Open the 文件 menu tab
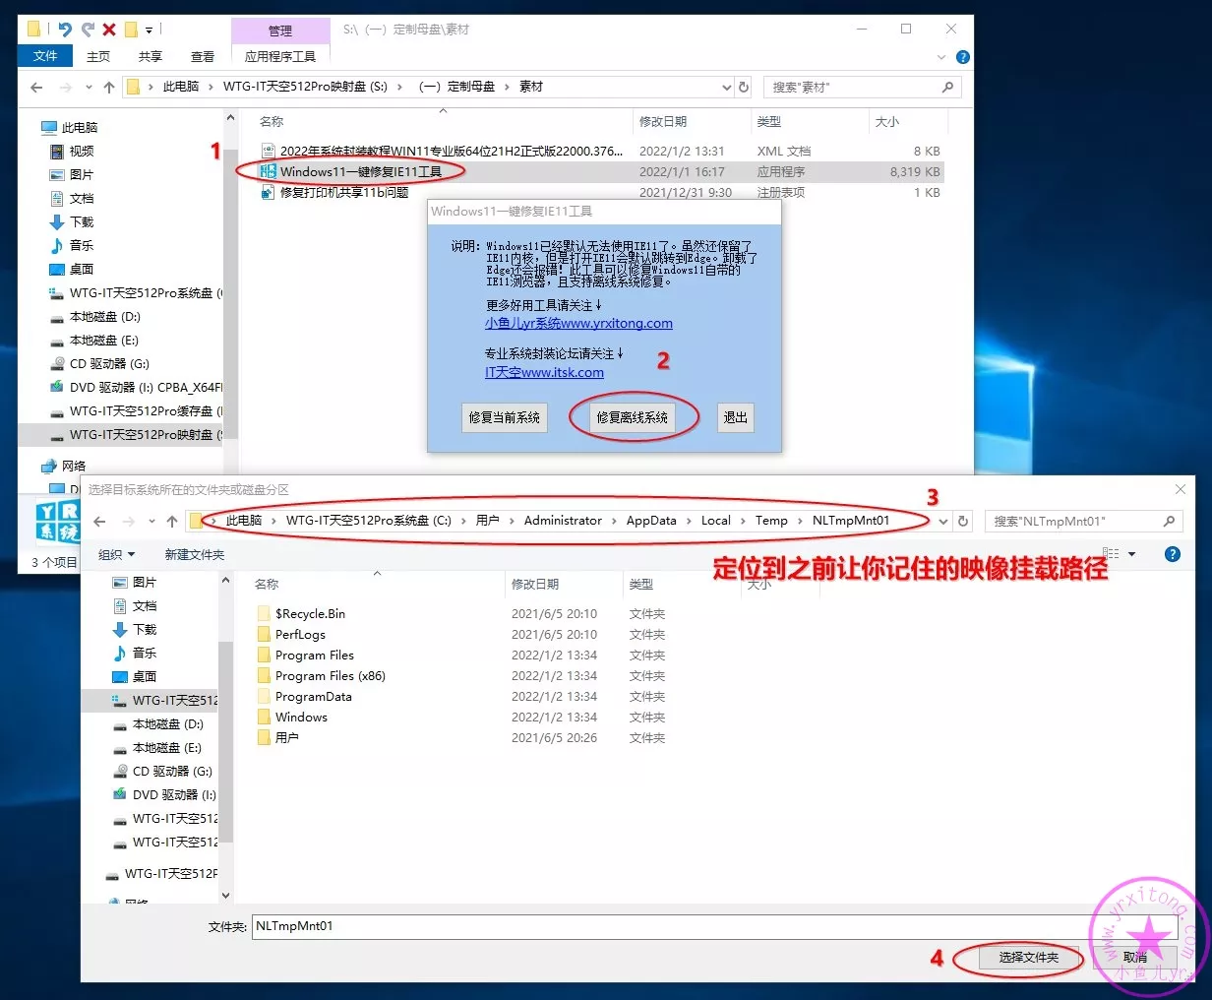This screenshot has height=1000, width=1212. [x=45, y=56]
